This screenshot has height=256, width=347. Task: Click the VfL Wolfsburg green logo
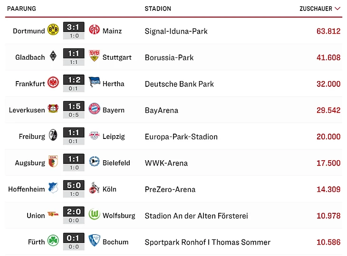coord(95,215)
